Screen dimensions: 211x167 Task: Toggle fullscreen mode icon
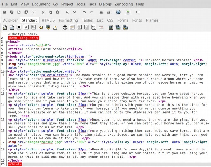(138, 12)
